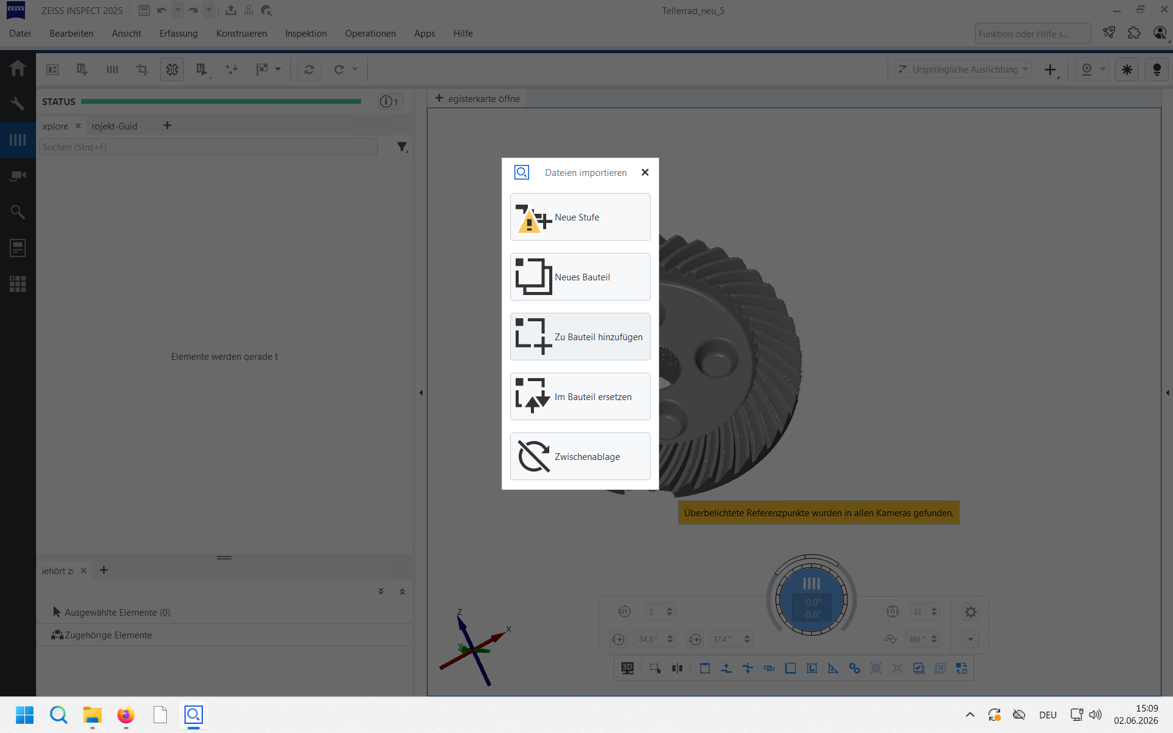
Task: Select Ausgewählte Elemente (0) row
Action: (225, 612)
